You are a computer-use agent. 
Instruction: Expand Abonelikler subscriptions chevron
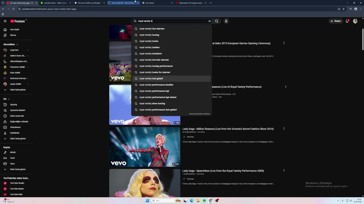tap(17, 44)
